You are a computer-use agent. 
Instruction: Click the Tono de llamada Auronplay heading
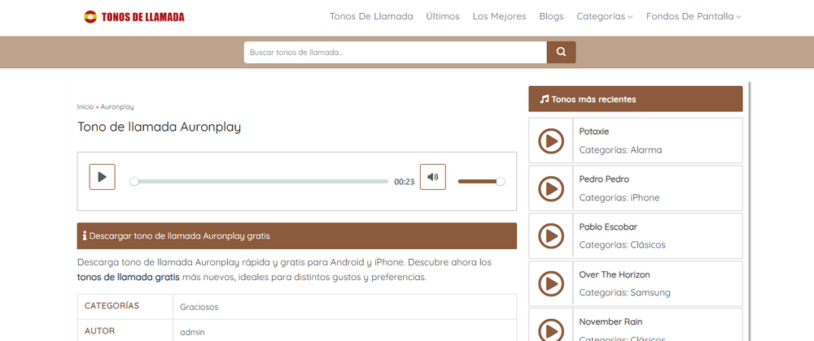coord(160,127)
